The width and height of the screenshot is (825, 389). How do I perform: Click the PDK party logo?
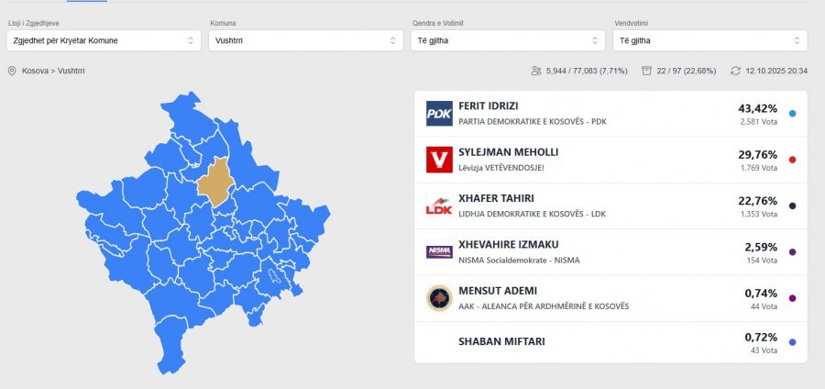tap(439, 114)
